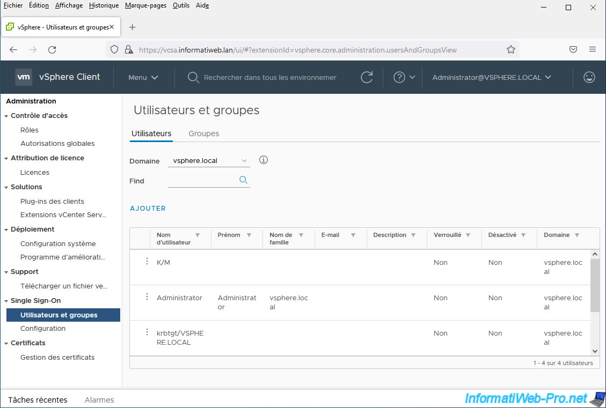The width and height of the screenshot is (606, 408).
Task: Open the actions menu for user K/M
Action: click(147, 261)
